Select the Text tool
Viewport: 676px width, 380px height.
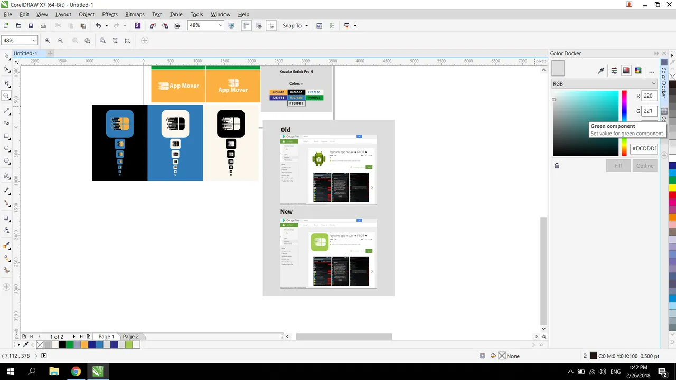[6, 176]
